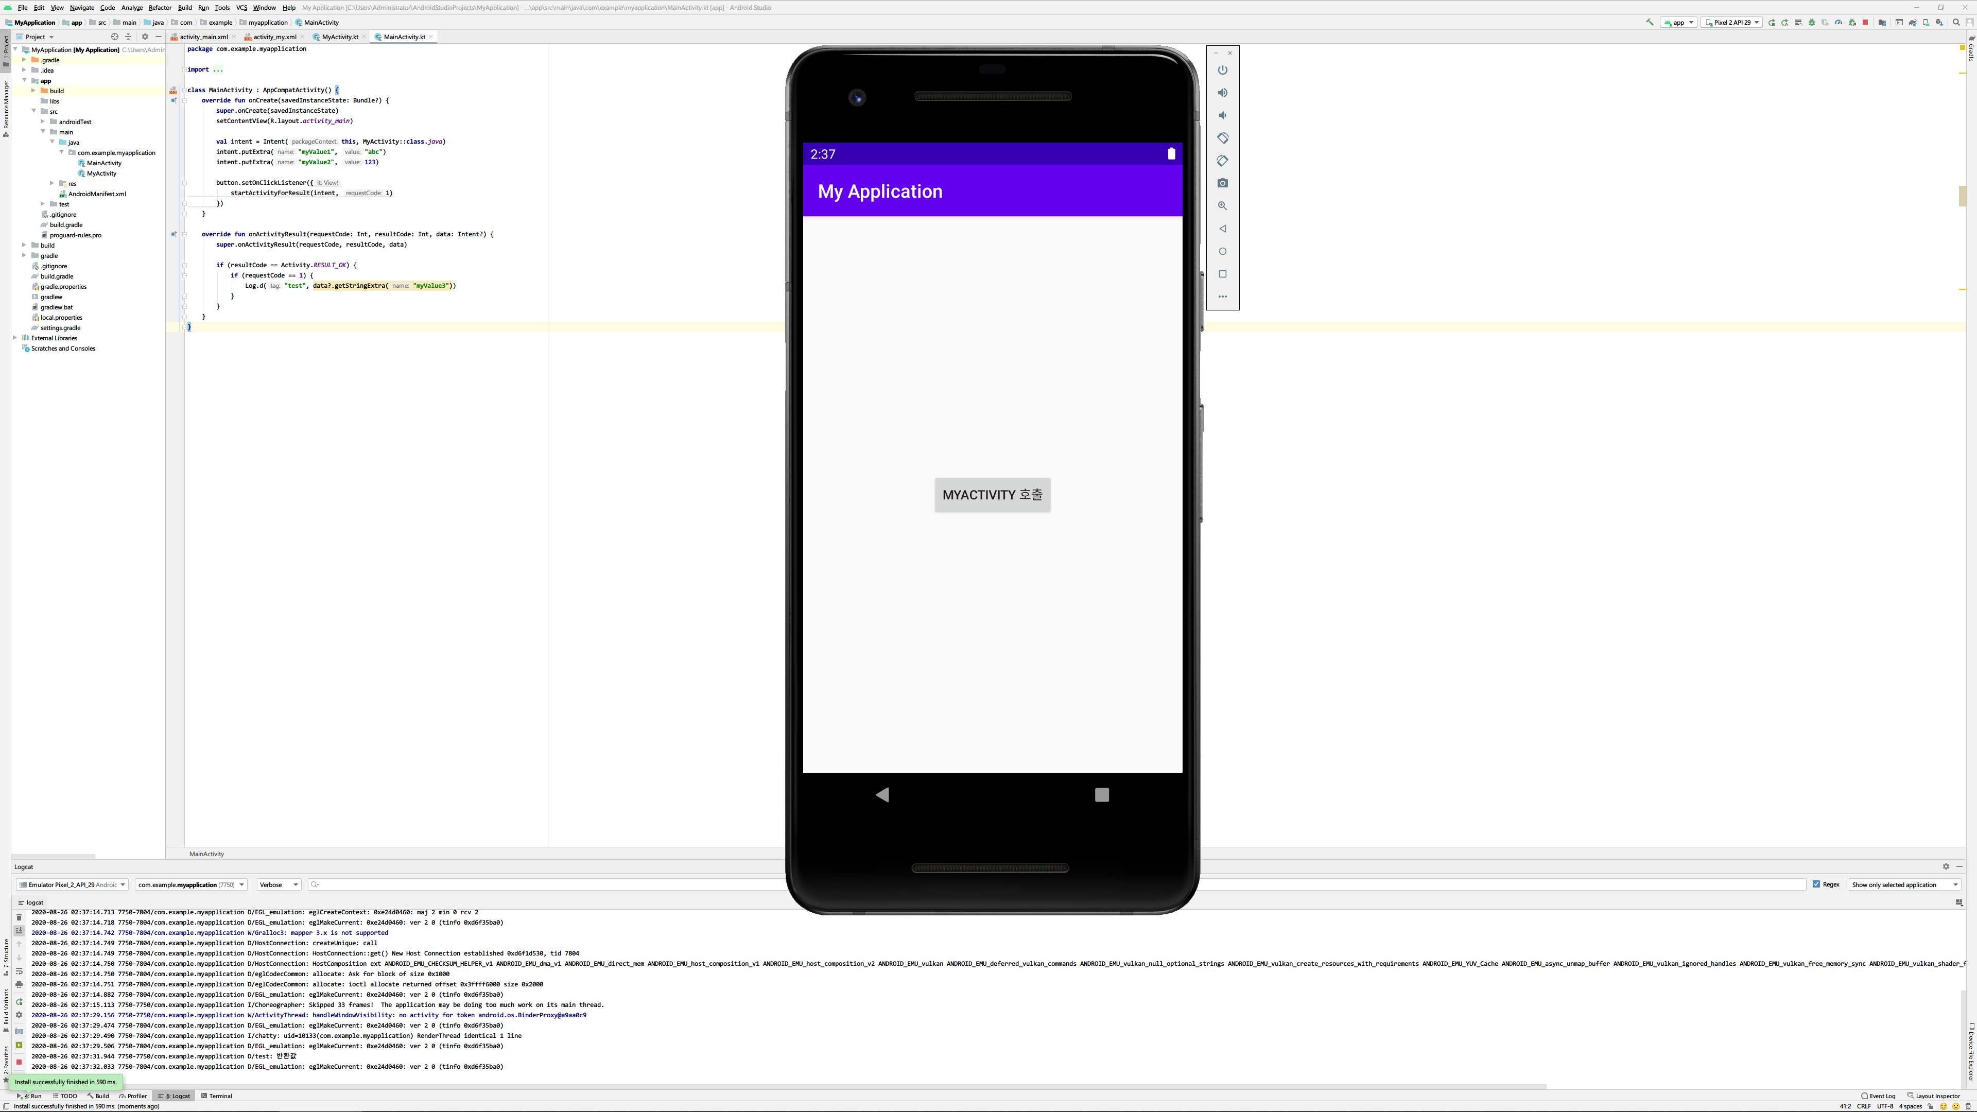Toggle scroll to end in logcat
The height and width of the screenshot is (1112, 1977).
(19, 930)
